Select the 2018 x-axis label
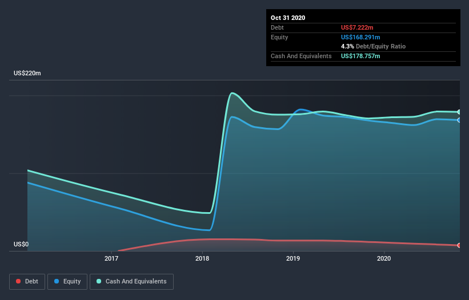The width and height of the screenshot is (469, 300). coord(202,258)
